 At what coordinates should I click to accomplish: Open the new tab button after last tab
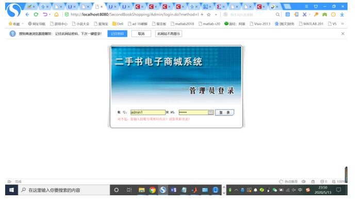[287, 7]
